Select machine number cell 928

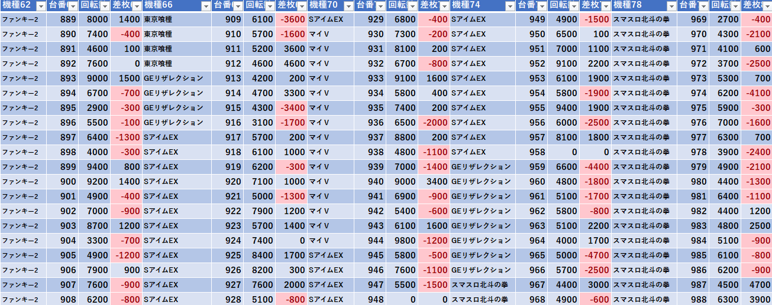click(x=228, y=300)
